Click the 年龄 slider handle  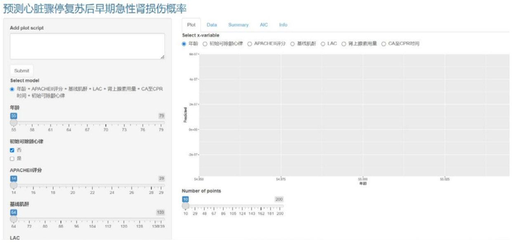click(x=14, y=123)
